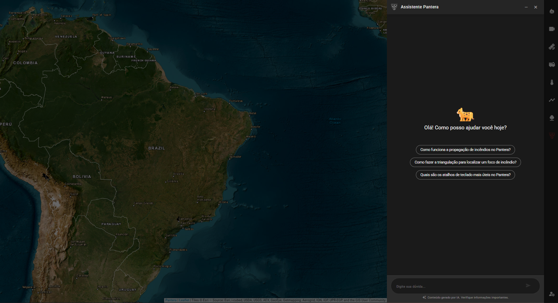Click the 'Digite sua dúvida' input field

click(x=457, y=286)
